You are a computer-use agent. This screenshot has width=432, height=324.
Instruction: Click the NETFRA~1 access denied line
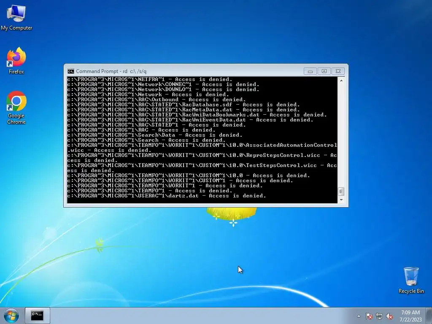(150, 79)
